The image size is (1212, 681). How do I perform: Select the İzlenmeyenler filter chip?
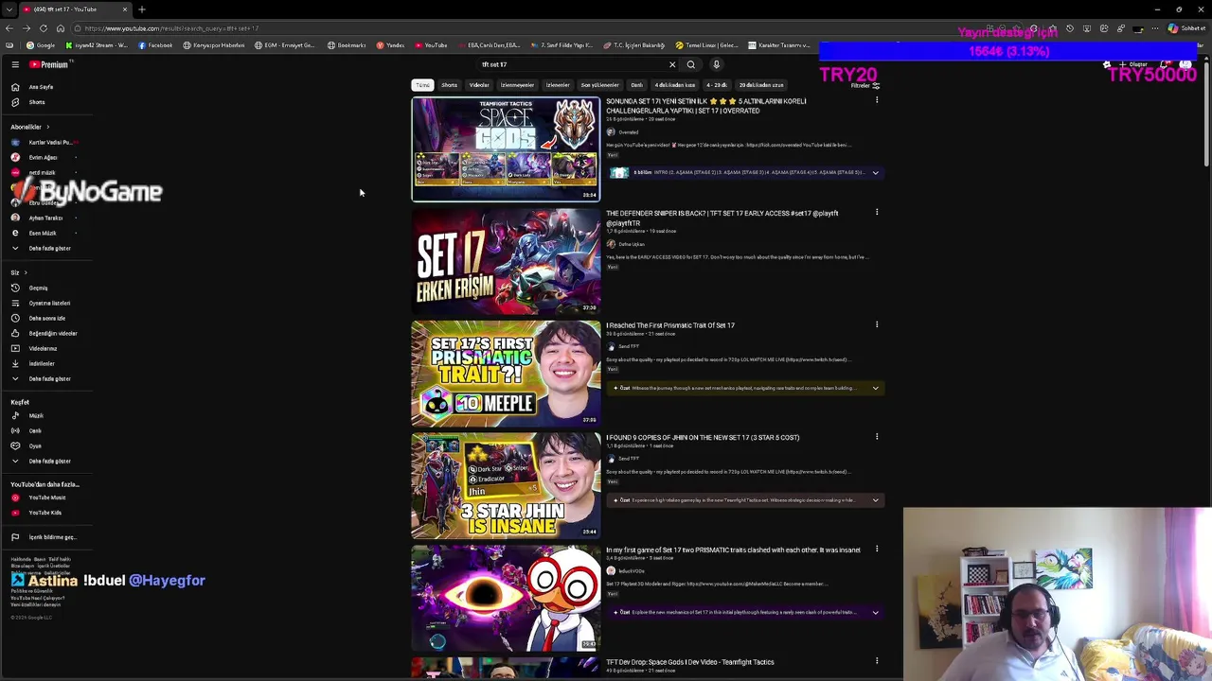pos(517,85)
